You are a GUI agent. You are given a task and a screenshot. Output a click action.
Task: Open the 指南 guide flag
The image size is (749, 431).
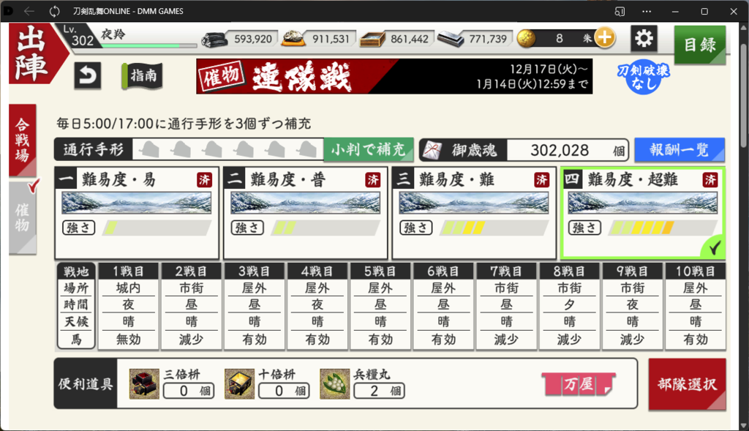click(143, 76)
